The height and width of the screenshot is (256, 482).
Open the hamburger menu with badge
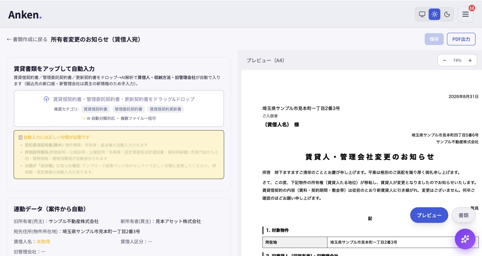[465, 14]
